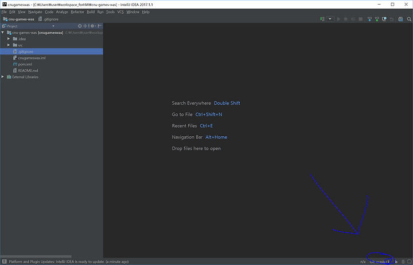The image size is (413, 265).
Task: Click the Maven m icon beside pom.xml
Action: point(15,64)
